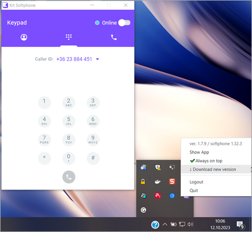Viewport: 252px width, 232px height.
Task: Click the Caller ID number +36 23 884 451
Action: click(74, 59)
